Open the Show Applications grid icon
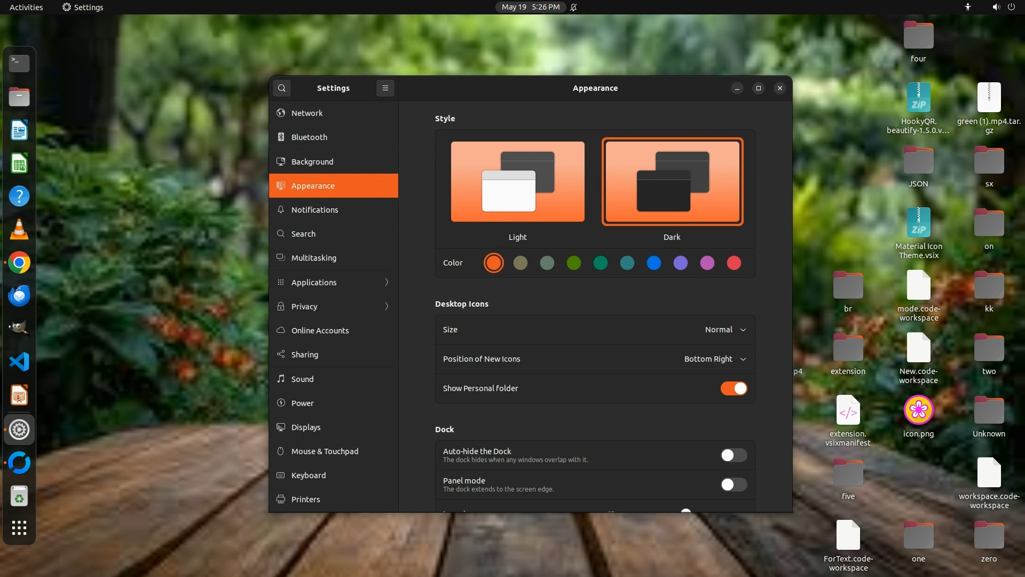The height and width of the screenshot is (577, 1025). [x=19, y=528]
